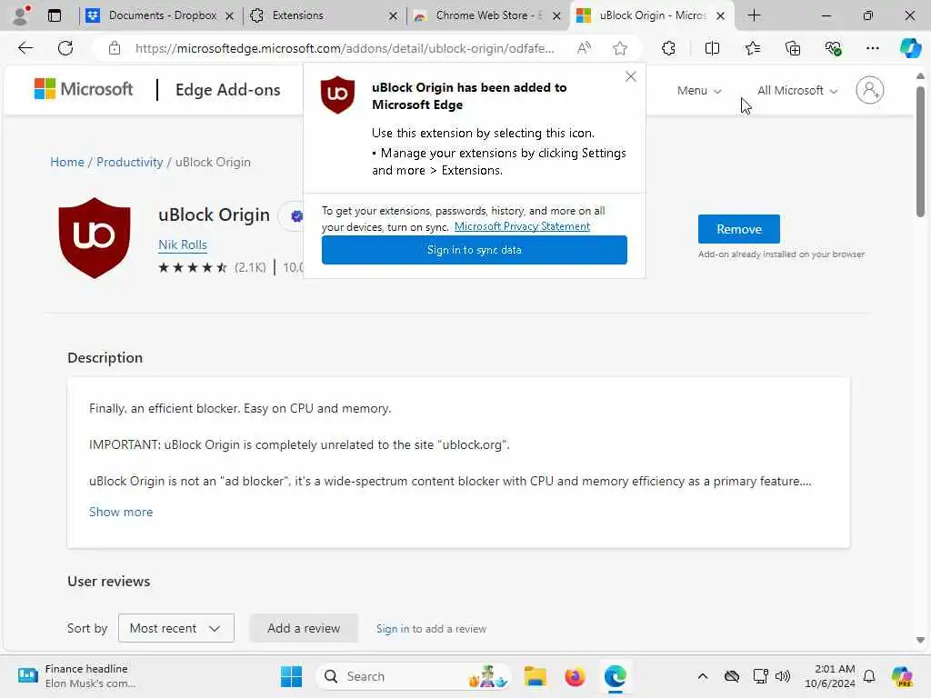Open Split screen view
Screen dimensions: 931x698
(712, 48)
